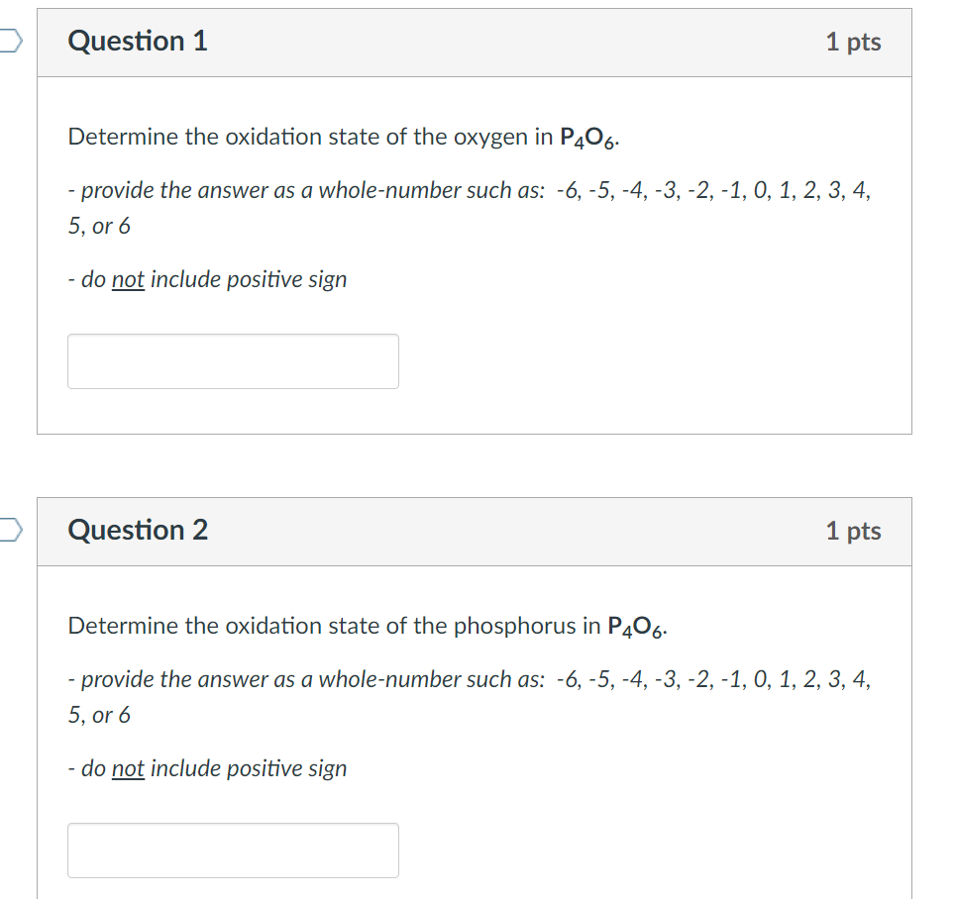Select the whole-number instruction line in Question 2
This screenshot has width=955, height=899.
(466, 679)
